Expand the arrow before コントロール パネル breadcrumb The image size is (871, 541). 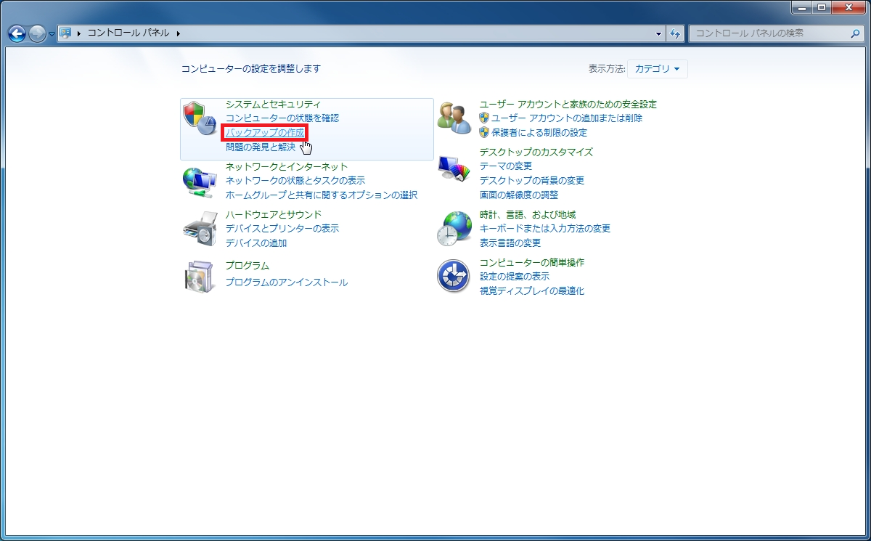point(80,33)
